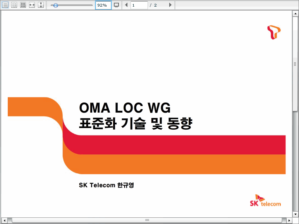This screenshot has width=299, height=224.
Task: Click the SK telecom logo
Action: click(x=265, y=200)
